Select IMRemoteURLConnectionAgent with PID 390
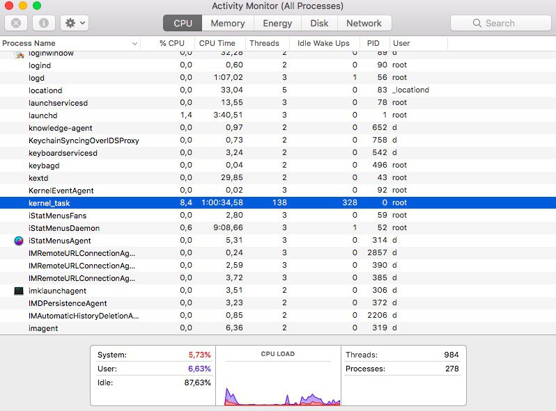The width and height of the screenshot is (556, 411). click(278, 266)
